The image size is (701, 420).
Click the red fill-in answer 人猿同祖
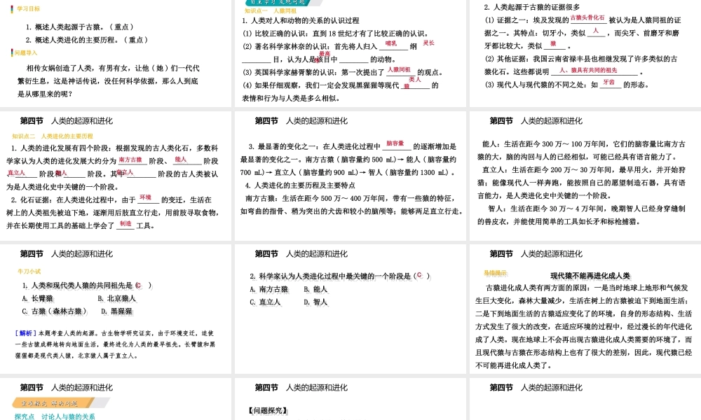[399, 69]
